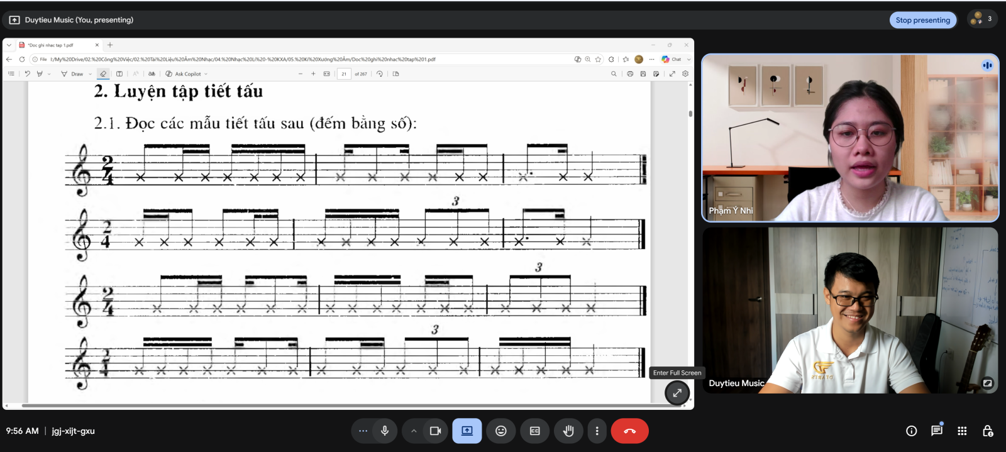This screenshot has width=1006, height=452.
Task: Click the Ask Copilot button
Action: coord(183,74)
